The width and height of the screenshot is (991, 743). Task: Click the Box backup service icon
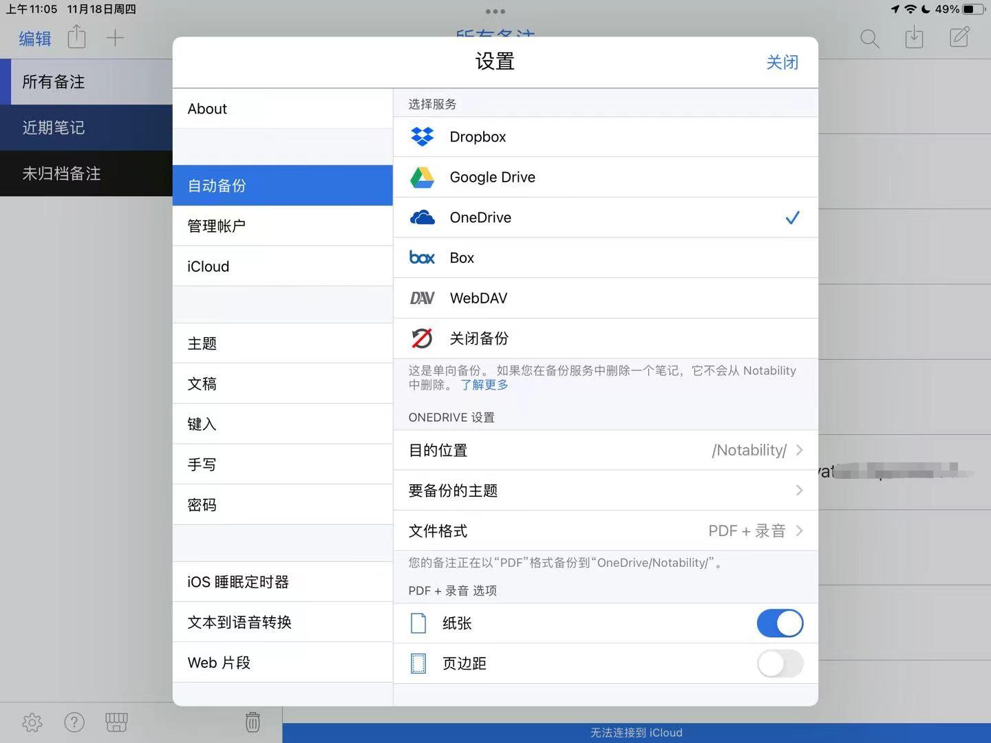[x=422, y=257]
